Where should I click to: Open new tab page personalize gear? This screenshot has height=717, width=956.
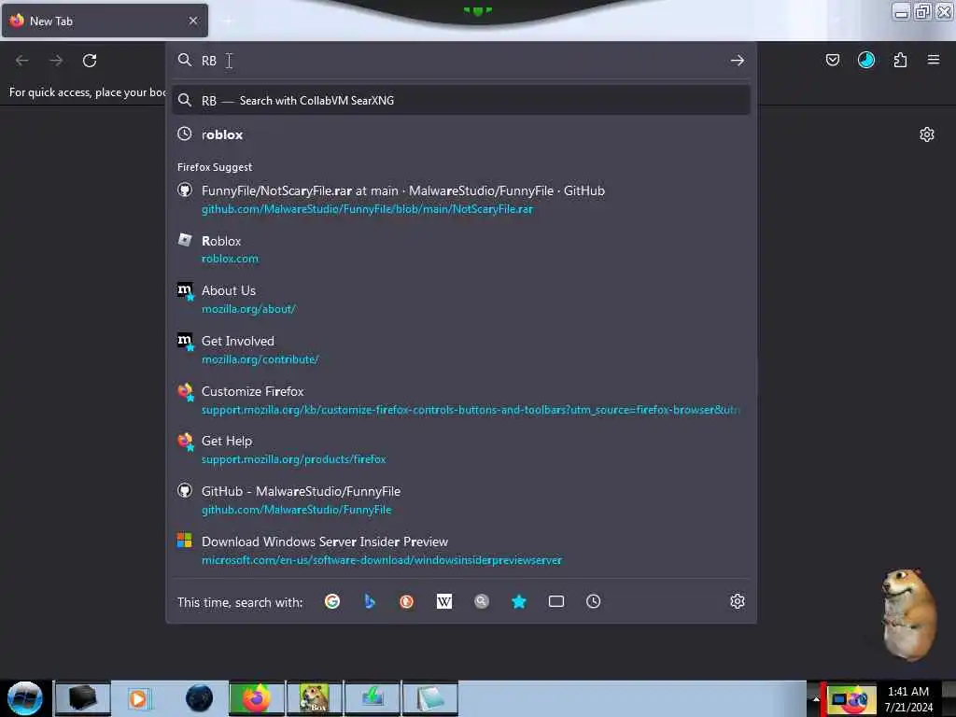[x=926, y=134]
